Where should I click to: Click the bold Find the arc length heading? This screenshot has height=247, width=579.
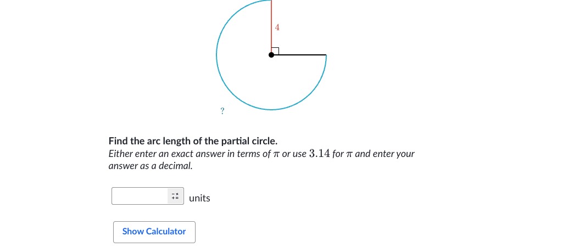click(x=193, y=141)
